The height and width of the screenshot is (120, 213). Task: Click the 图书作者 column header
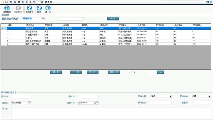click(x=53, y=25)
